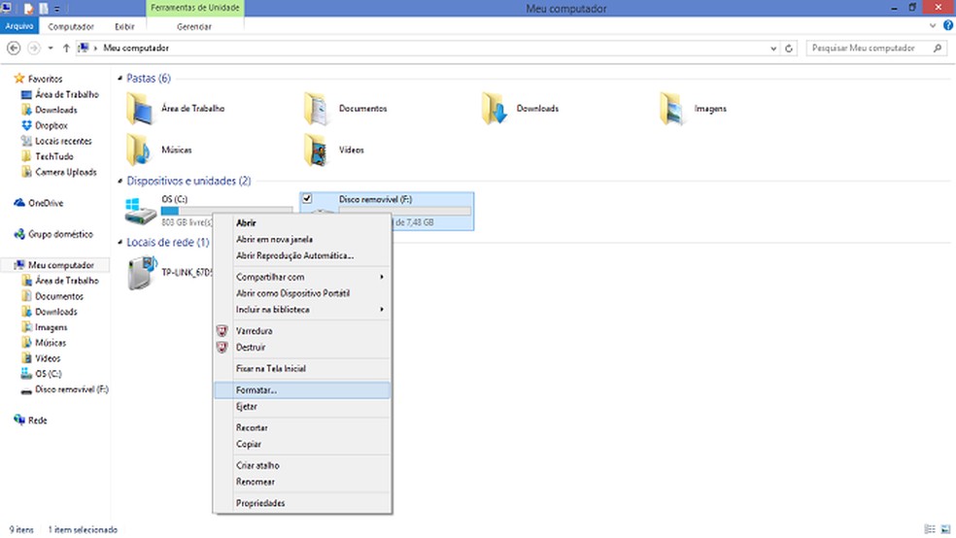The width and height of the screenshot is (956, 538).
Task: Switch to the Gerenciar ribbon tab
Action: (194, 26)
